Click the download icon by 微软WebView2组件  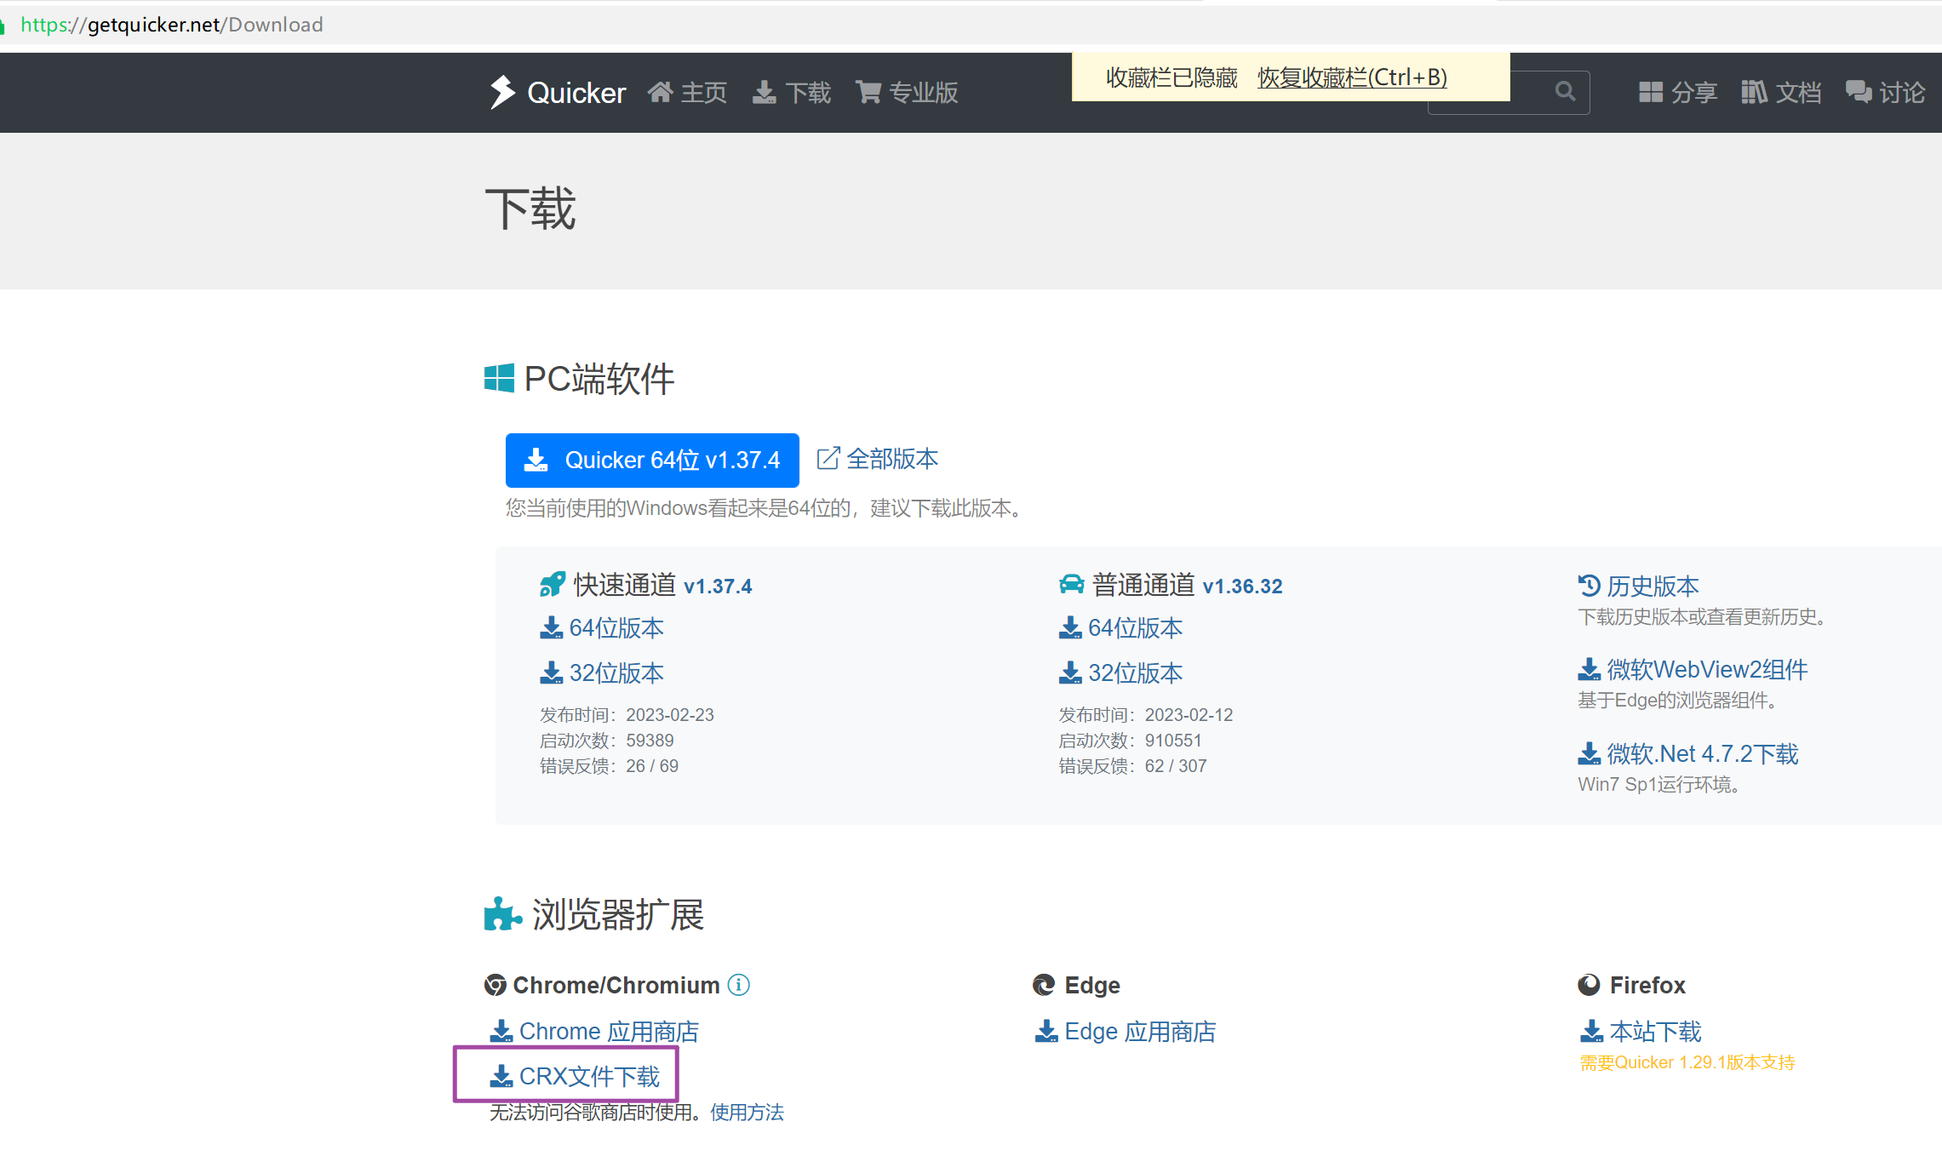pos(1589,670)
